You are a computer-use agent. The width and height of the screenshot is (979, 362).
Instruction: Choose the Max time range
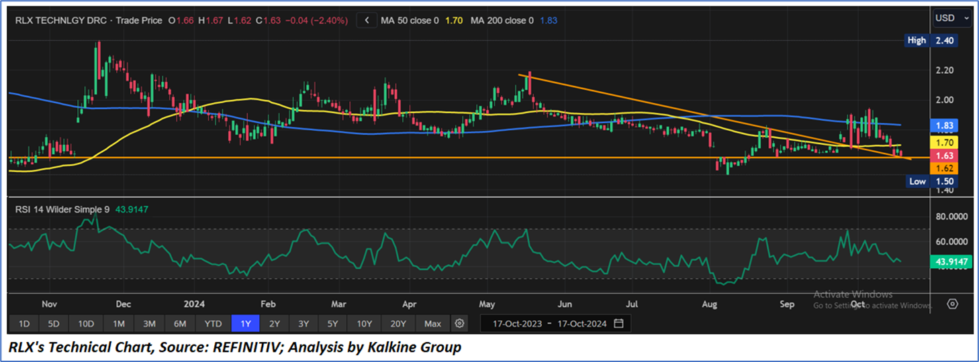coord(432,324)
